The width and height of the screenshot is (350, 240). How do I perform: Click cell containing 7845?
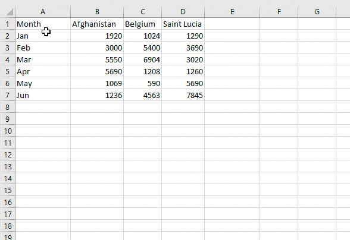pos(183,95)
